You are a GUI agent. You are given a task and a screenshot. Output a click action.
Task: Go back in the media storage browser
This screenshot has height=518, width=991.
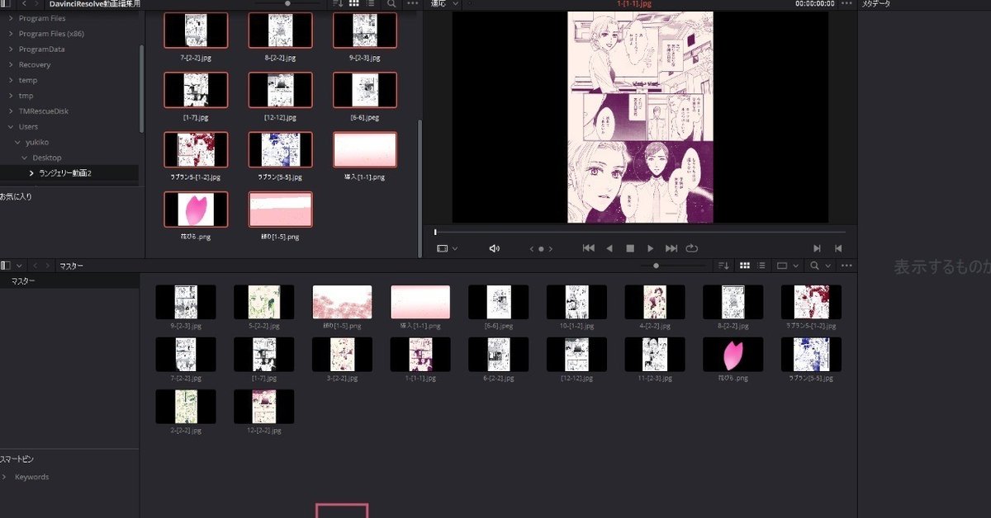pyautogui.click(x=25, y=4)
